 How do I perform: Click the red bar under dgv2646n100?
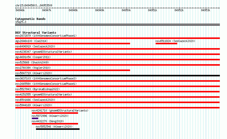point(72,44)
